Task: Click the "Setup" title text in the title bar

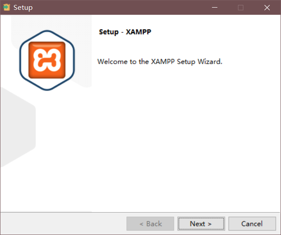Action: coord(23,8)
